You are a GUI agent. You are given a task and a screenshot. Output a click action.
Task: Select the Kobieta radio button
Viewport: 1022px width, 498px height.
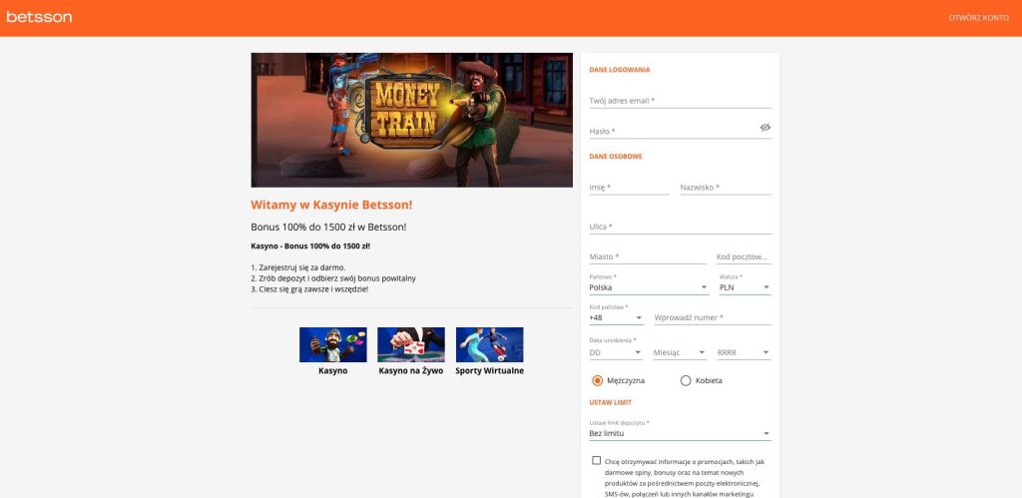pyautogui.click(x=685, y=380)
